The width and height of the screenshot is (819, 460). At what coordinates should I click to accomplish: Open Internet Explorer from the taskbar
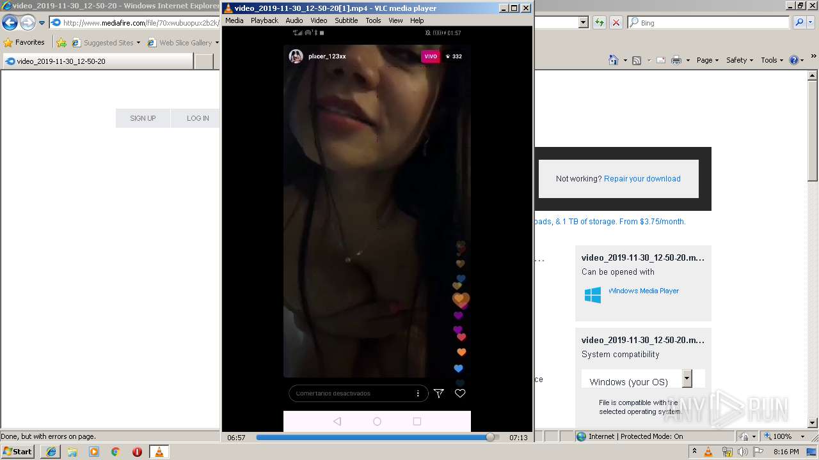click(51, 452)
